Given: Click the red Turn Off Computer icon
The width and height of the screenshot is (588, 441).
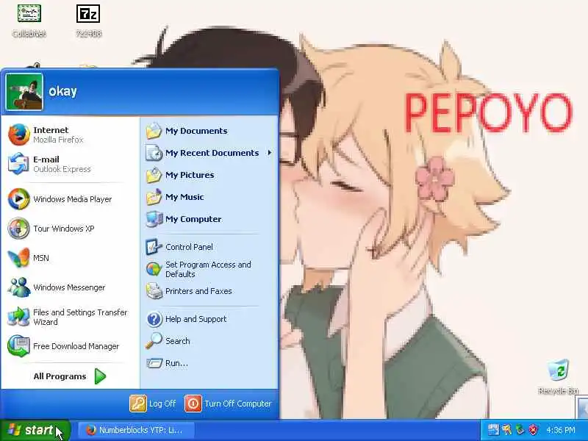Looking at the screenshot, I should tap(193, 404).
